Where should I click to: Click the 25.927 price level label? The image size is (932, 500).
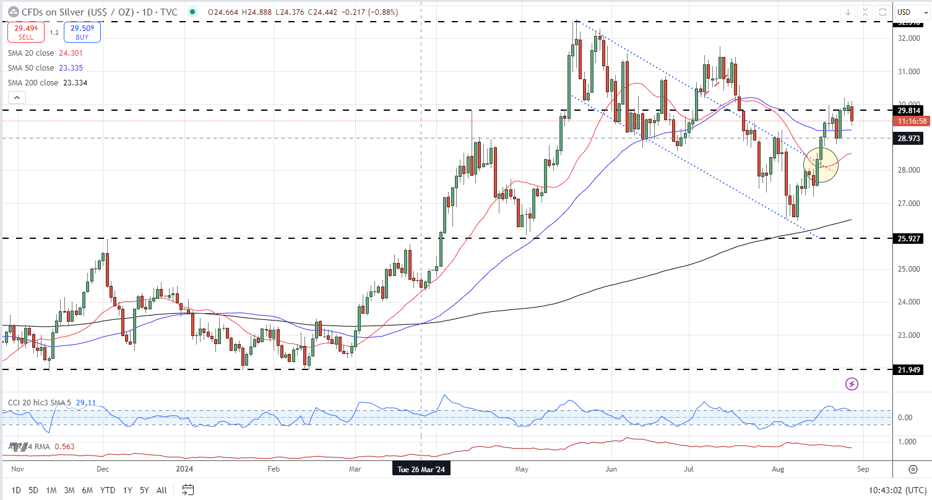click(908, 238)
